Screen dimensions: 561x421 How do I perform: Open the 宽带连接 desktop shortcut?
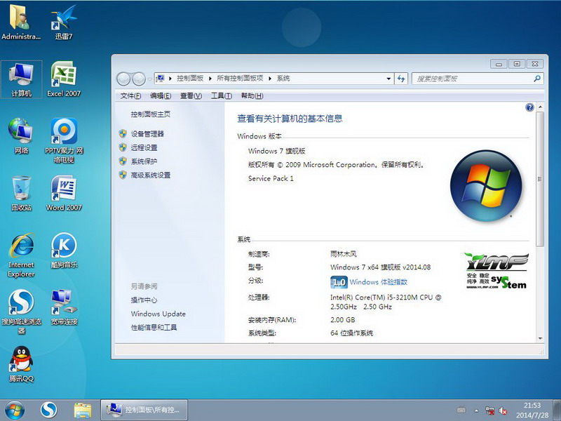coord(64,307)
